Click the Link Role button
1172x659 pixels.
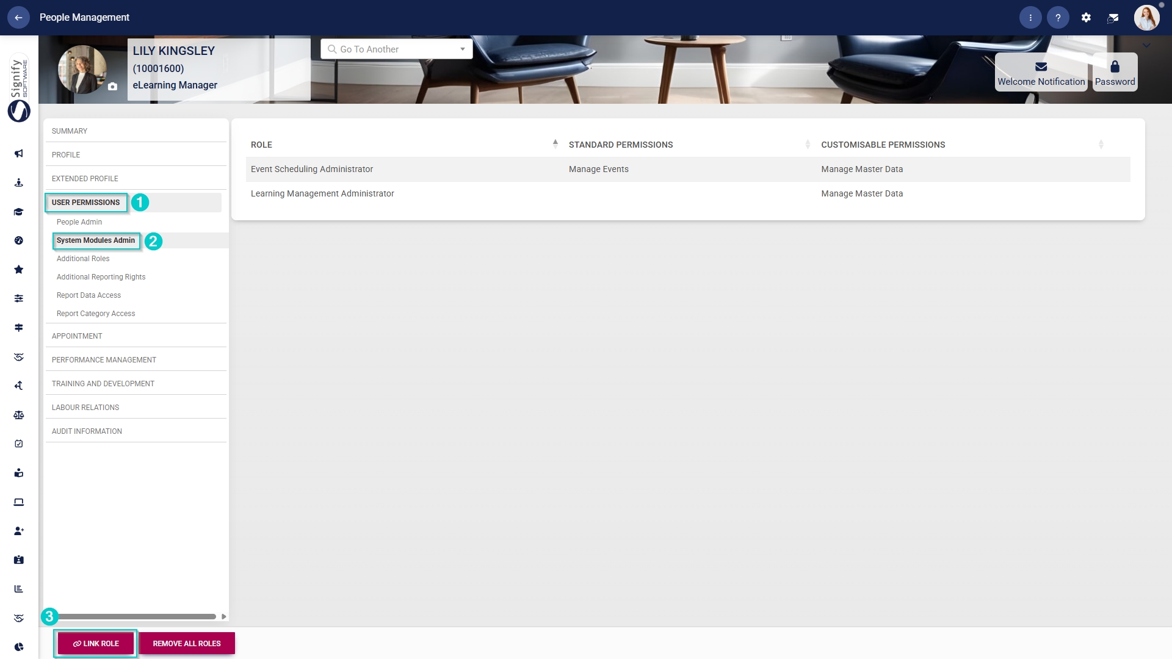pyautogui.click(x=96, y=643)
